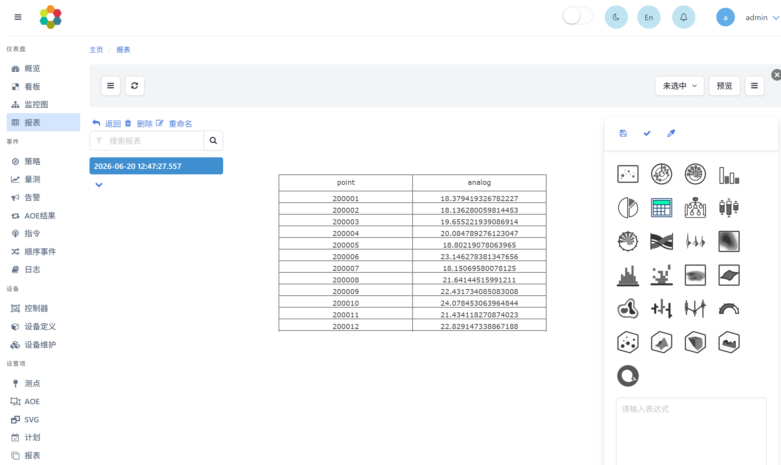This screenshot has height=465, width=781.
Task: Enable dark mode with moon button
Action: point(616,17)
